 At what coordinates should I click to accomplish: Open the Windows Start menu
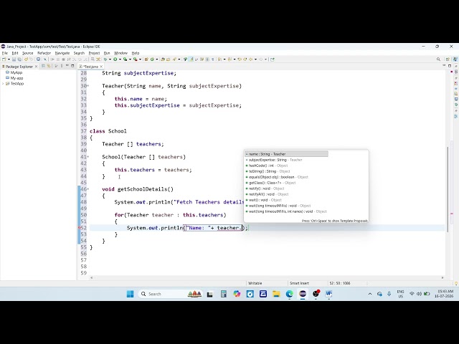[x=130, y=294]
